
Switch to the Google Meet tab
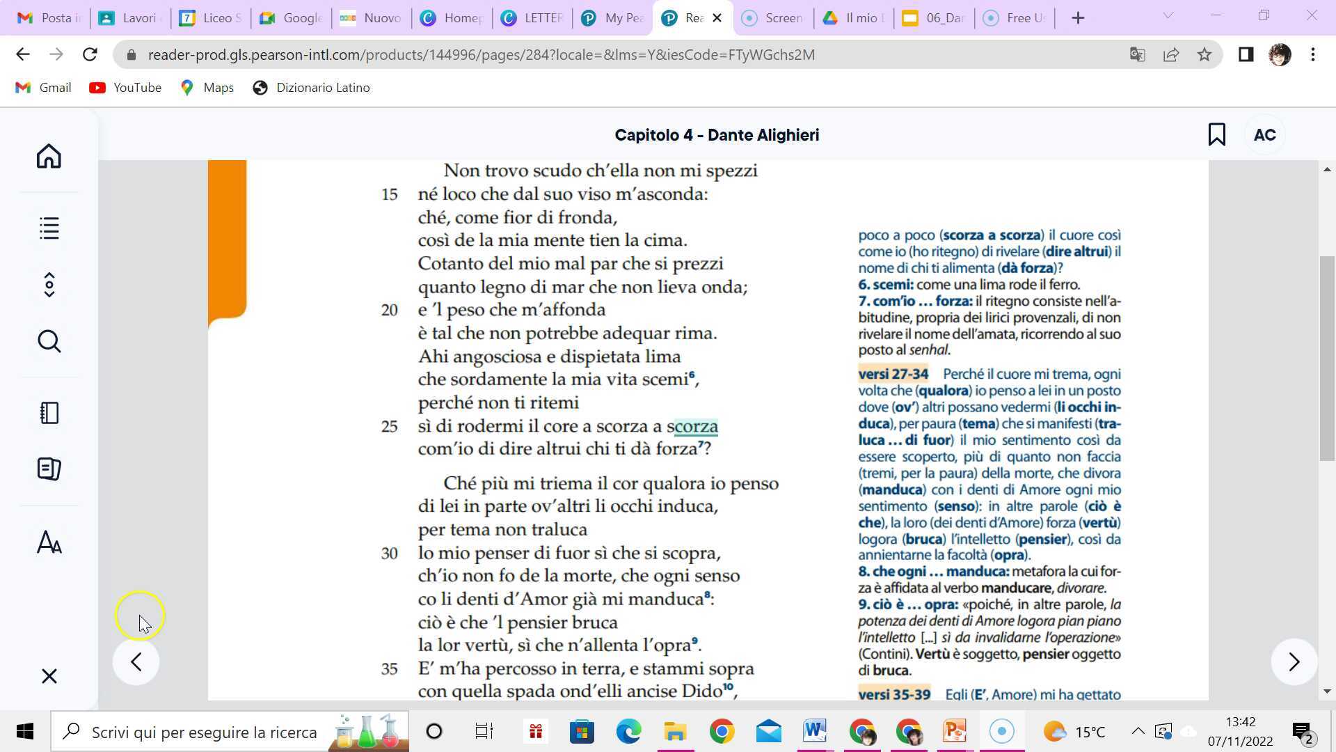[291, 18]
